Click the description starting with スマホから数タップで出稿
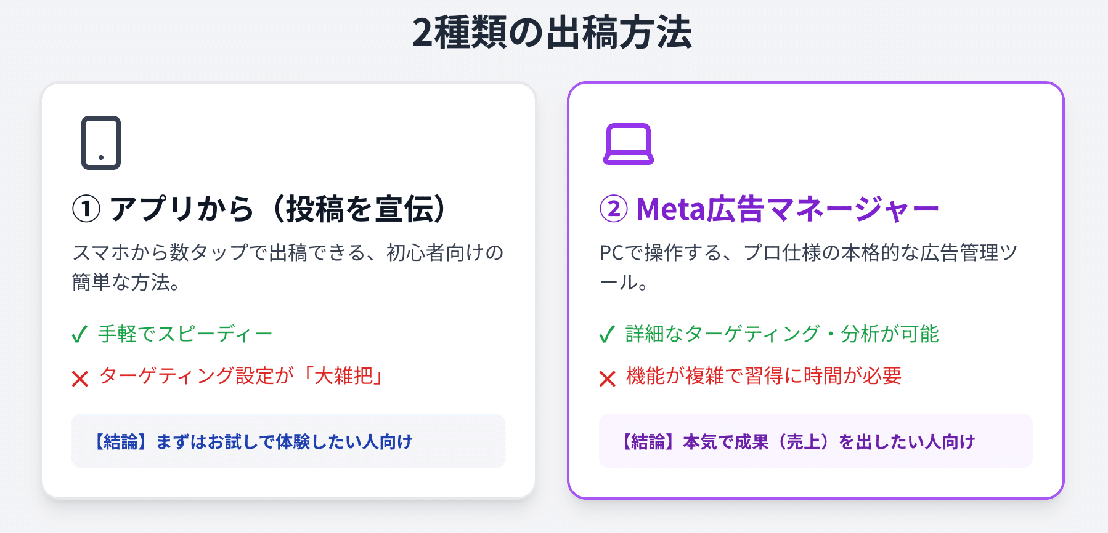Image resolution: width=1108 pixels, height=533 pixels. [x=288, y=253]
